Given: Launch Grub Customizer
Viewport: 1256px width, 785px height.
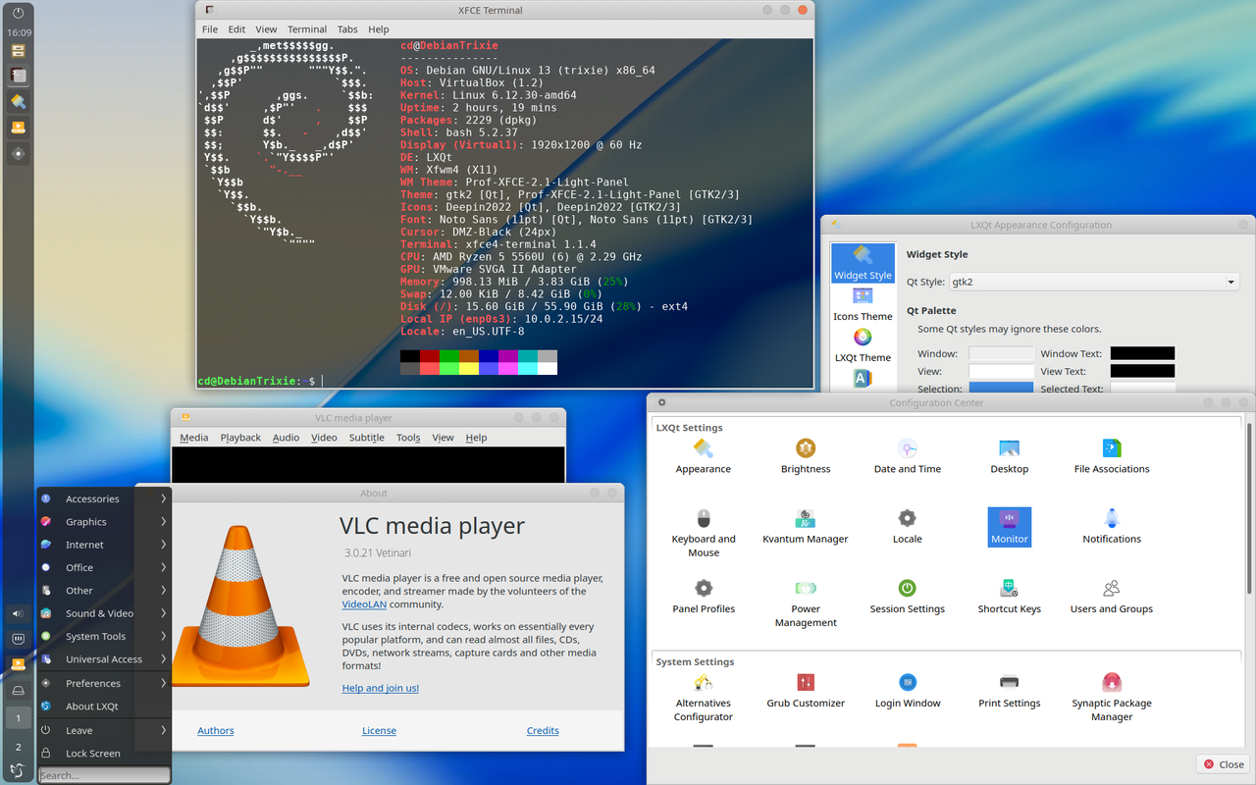Looking at the screenshot, I should pyautogui.click(x=806, y=690).
